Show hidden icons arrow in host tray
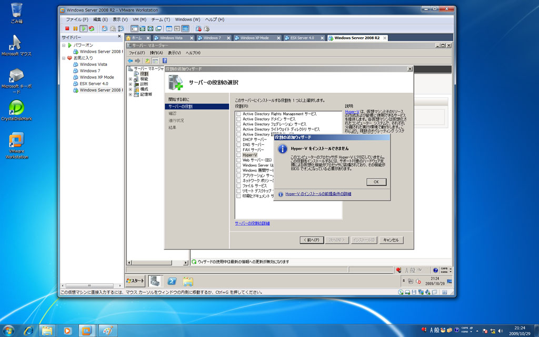Screen dimensions: 539x337 [x=477, y=331]
